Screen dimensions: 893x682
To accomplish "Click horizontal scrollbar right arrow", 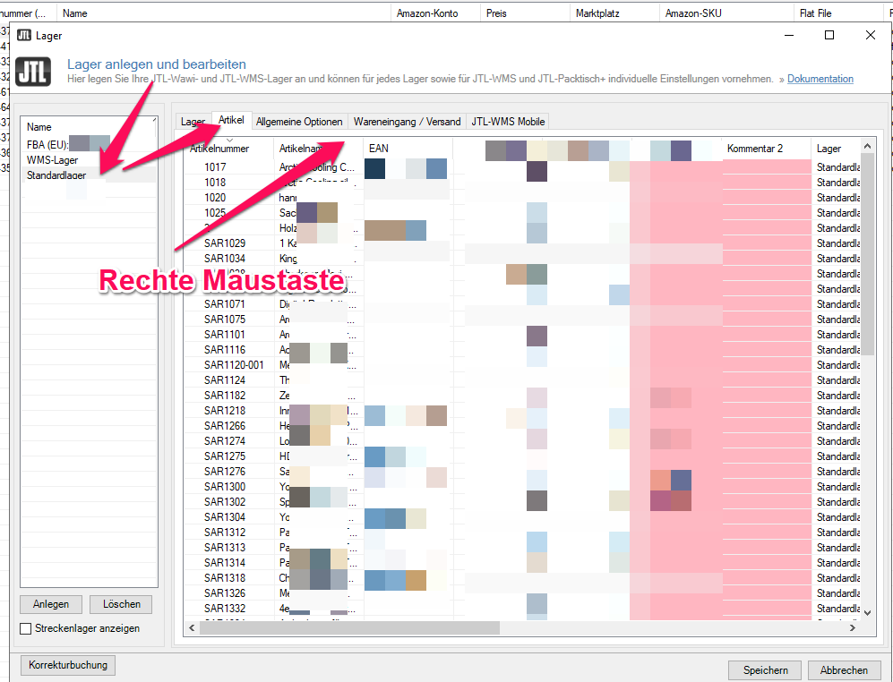I will click(853, 628).
